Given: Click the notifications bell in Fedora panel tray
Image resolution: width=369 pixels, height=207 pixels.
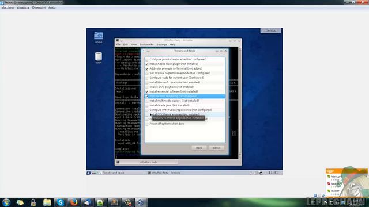Looking at the screenshot, I should (x=261, y=172).
